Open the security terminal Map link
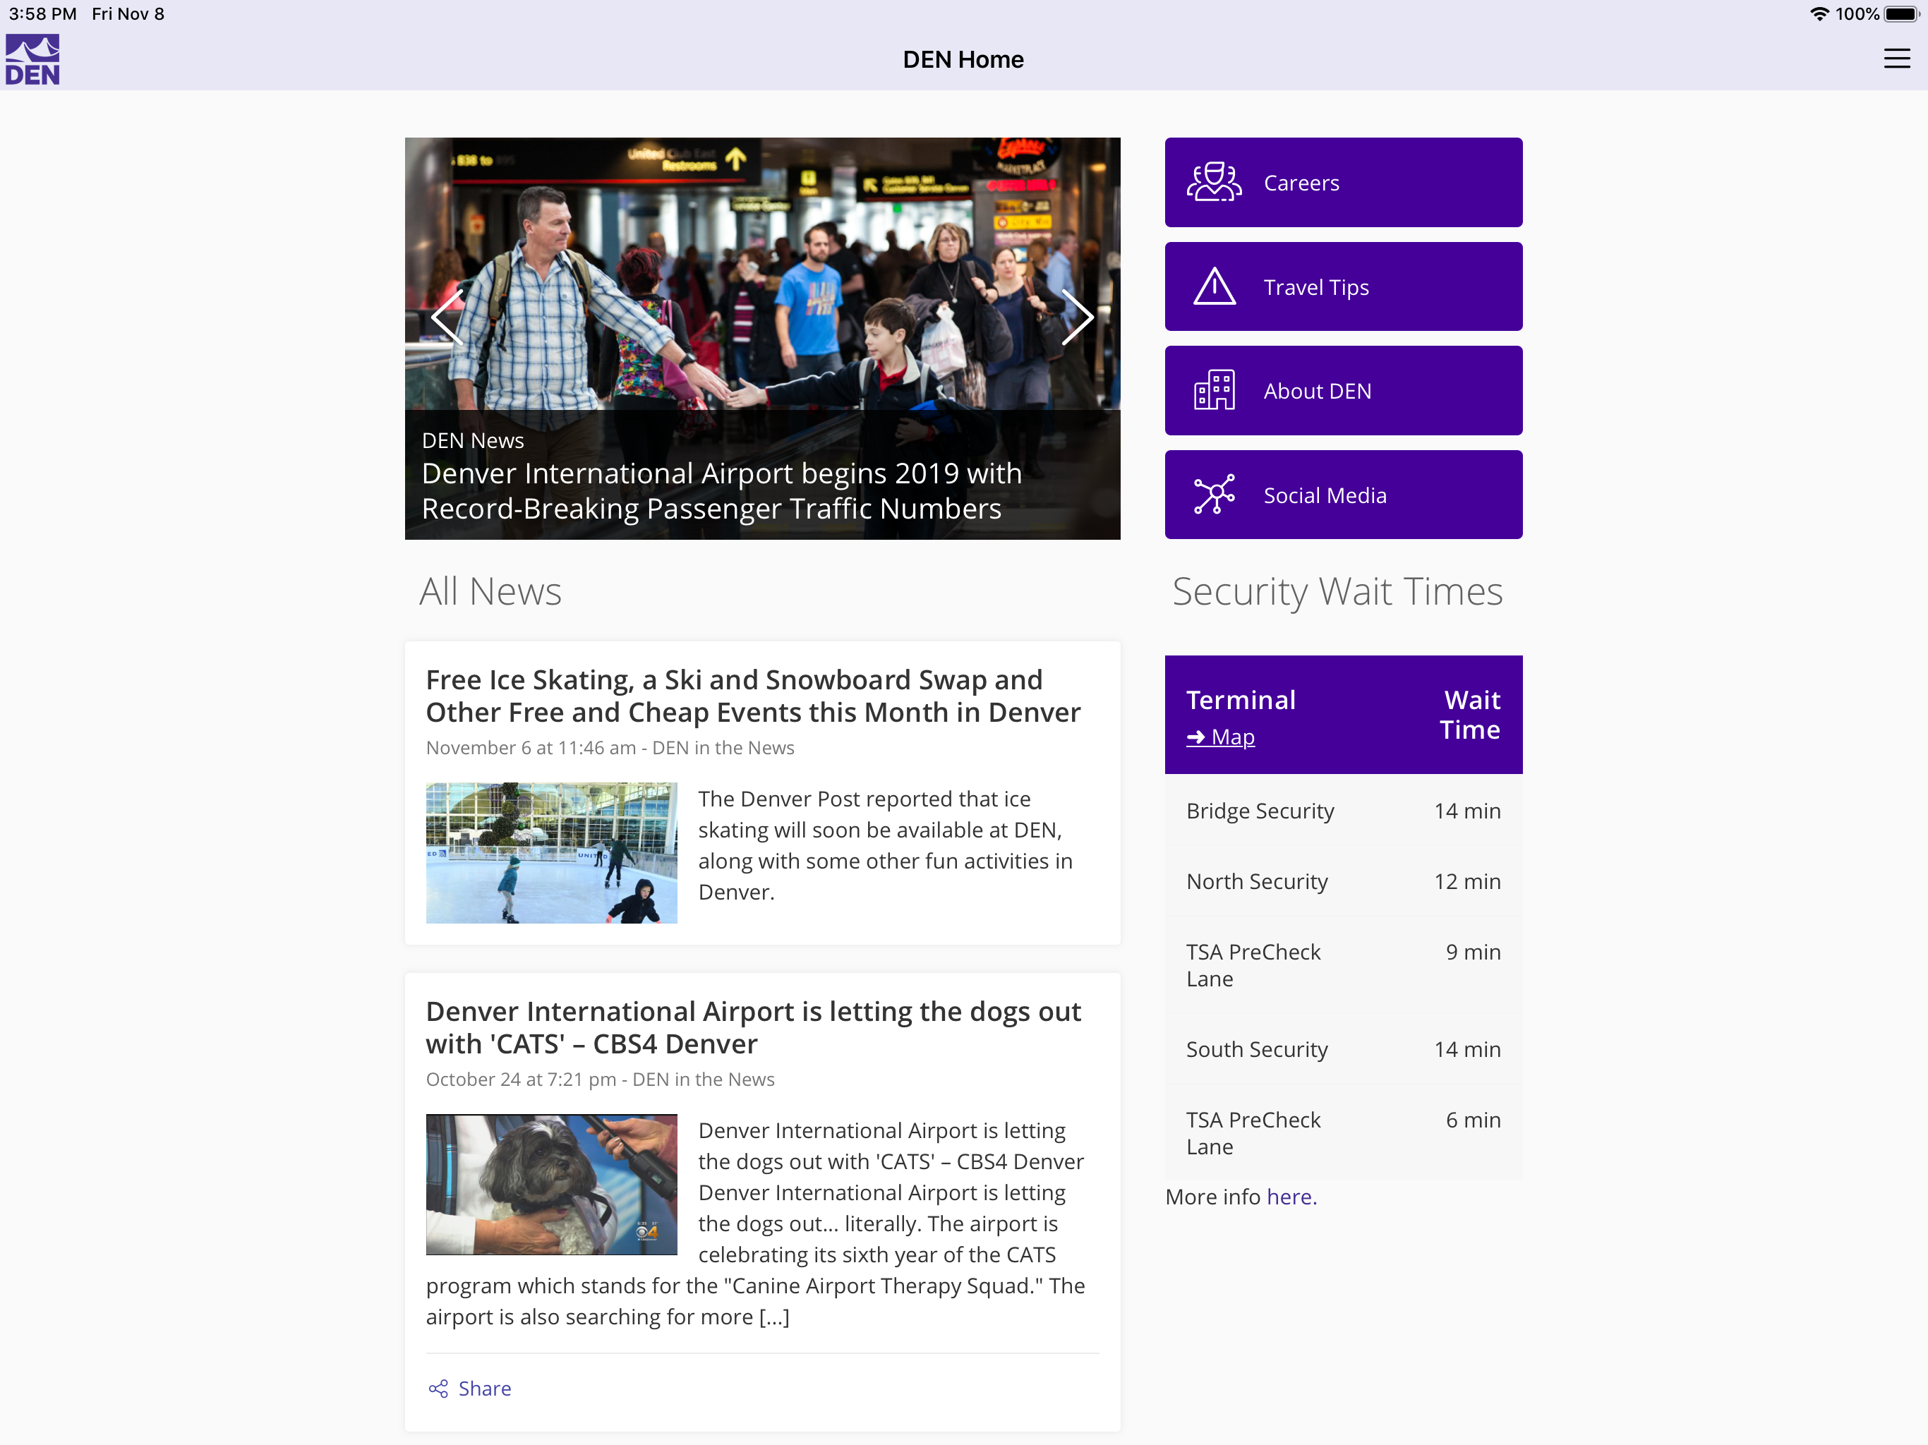 (x=1220, y=737)
